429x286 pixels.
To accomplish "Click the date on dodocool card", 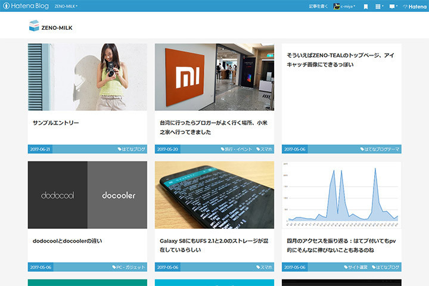I will (41, 267).
